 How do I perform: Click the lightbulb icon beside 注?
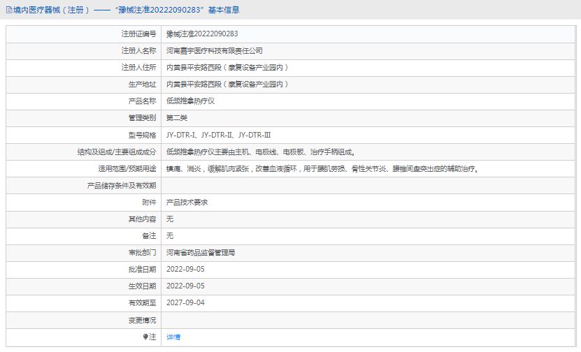click(145, 337)
